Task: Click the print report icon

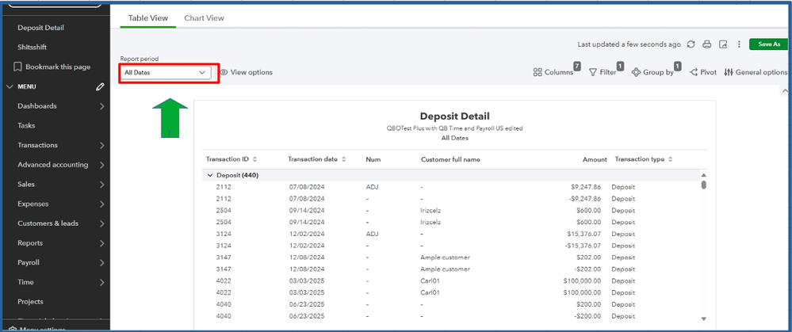Action: pyautogui.click(x=707, y=44)
